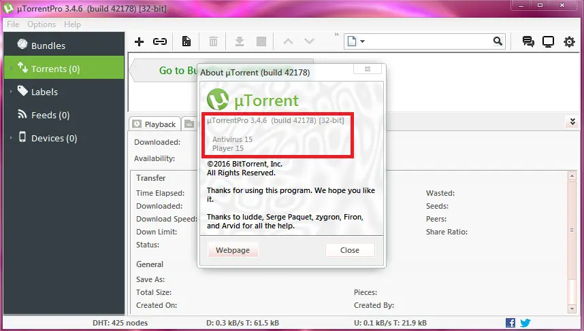Start torrent download arrow icon

click(x=240, y=41)
